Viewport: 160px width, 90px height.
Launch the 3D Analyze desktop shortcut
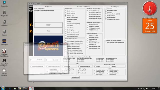[x=4, y=42]
